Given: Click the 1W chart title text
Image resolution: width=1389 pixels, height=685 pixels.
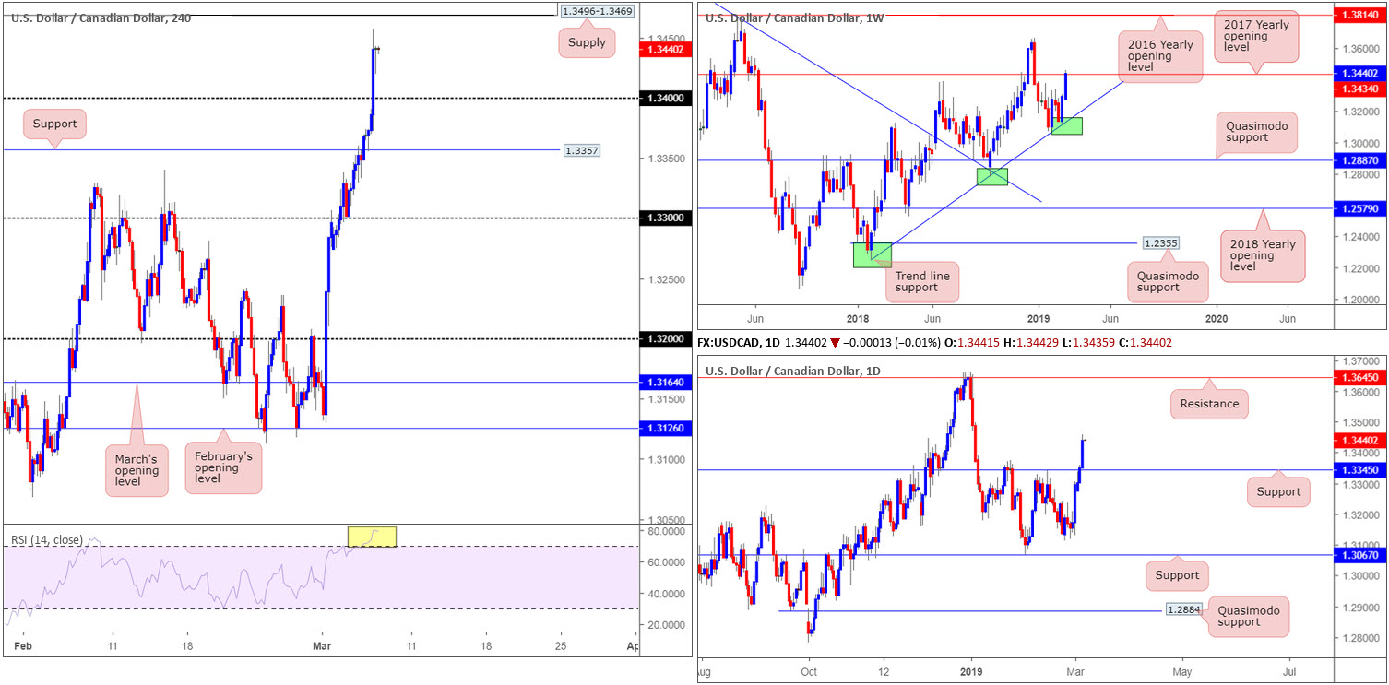Looking at the screenshot, I should pos(796,18).
